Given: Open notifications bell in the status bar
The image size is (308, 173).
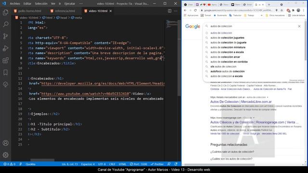Looking at the screenshot, I should click(x=176, y=164).
